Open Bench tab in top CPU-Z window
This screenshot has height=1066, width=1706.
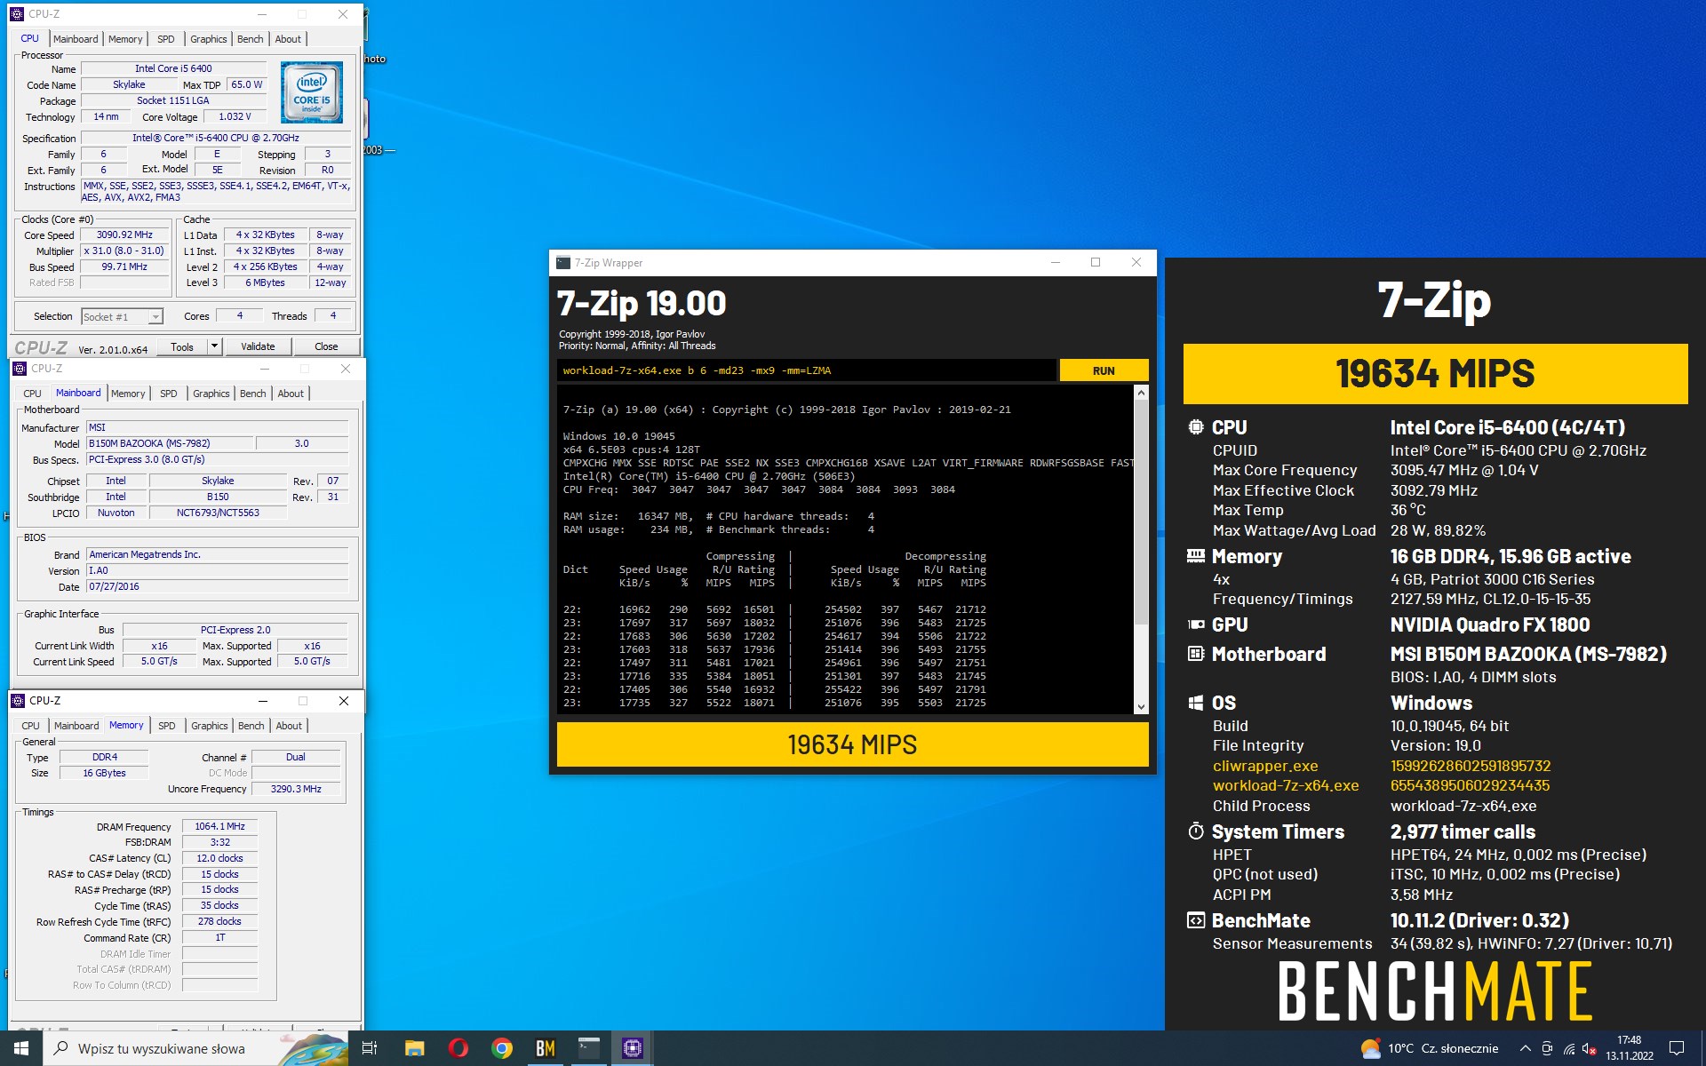251,39
